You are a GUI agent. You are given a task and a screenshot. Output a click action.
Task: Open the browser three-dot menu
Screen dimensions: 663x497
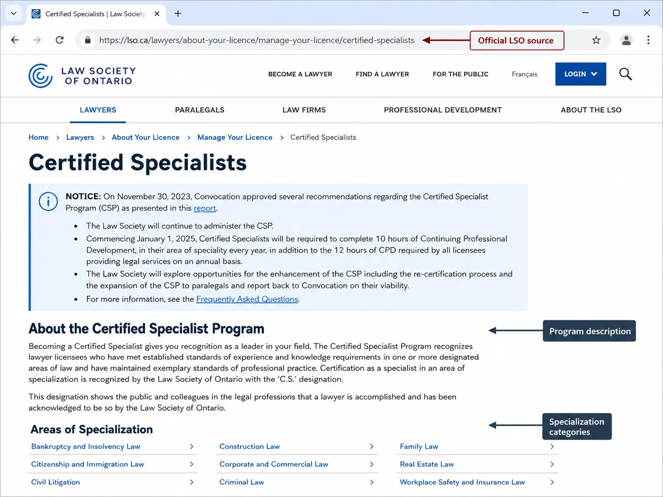[x=648, y=40]
